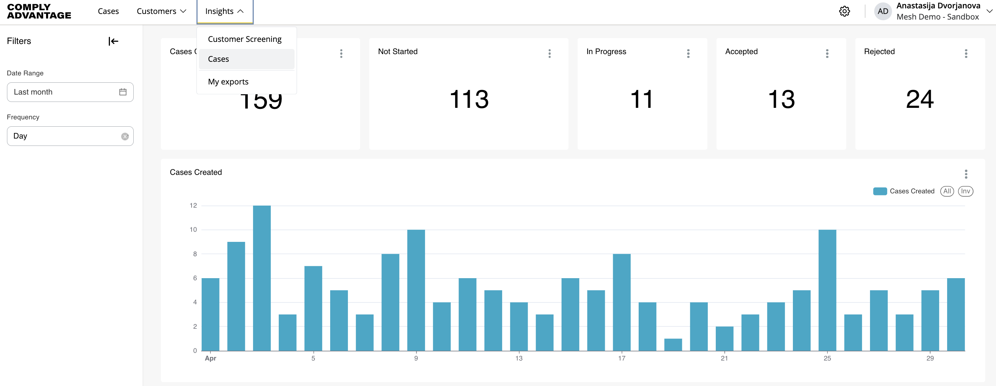The width and height of the screenshot is (996, 386).
Task: Collapse the Insights dropdown menu
Action: tap(224, 11)
